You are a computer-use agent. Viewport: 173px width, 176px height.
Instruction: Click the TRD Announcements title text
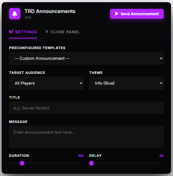50,11
